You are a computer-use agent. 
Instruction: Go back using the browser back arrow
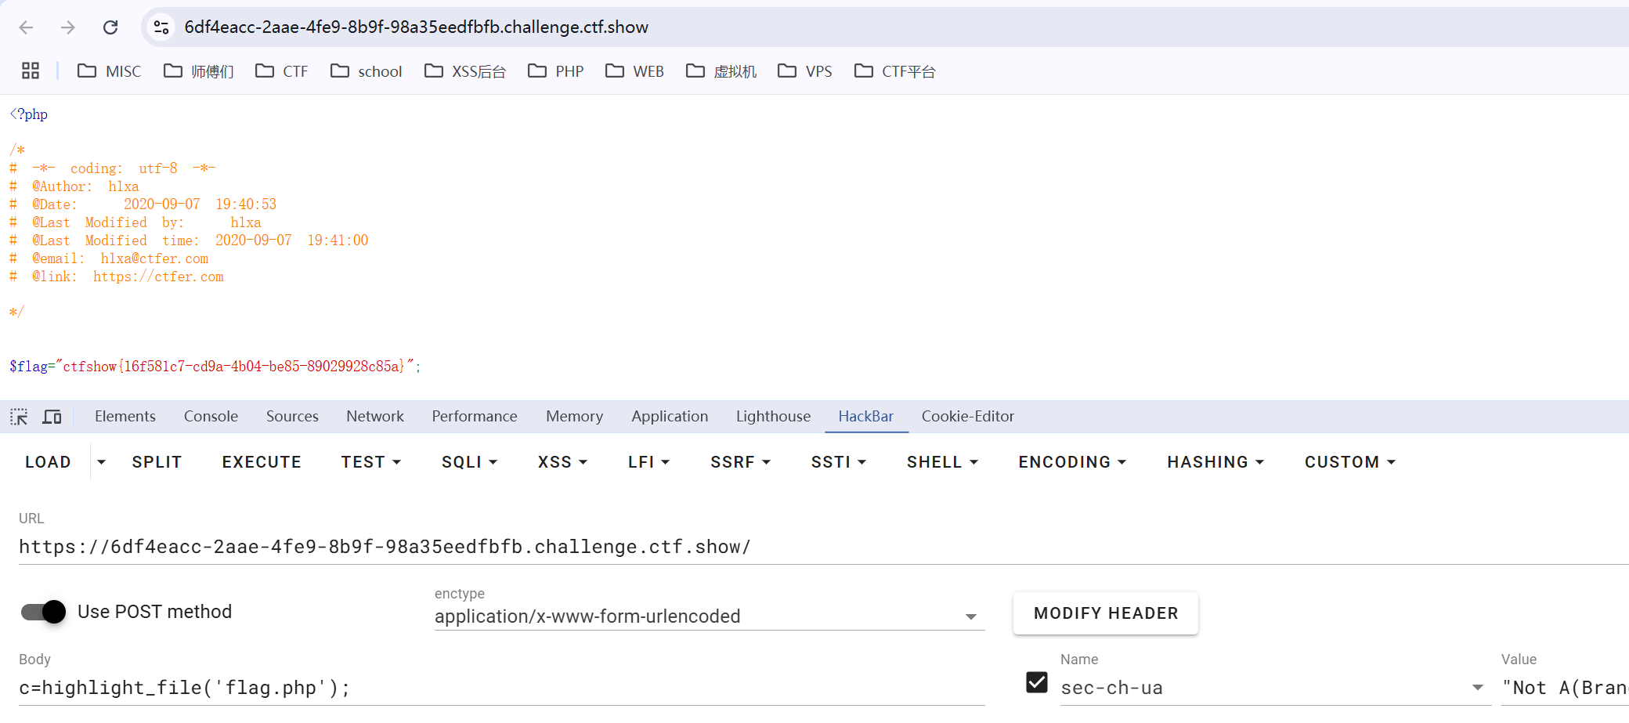[x=26, y=27]
